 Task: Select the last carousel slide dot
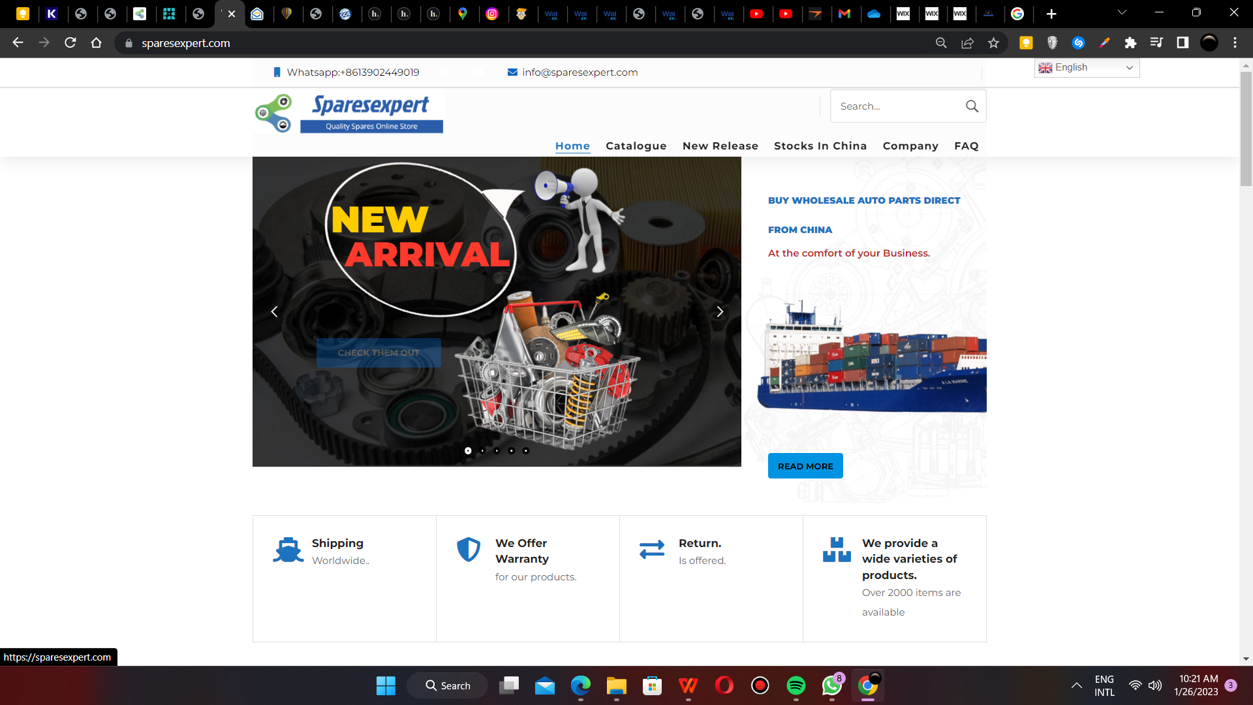point(526,451)
